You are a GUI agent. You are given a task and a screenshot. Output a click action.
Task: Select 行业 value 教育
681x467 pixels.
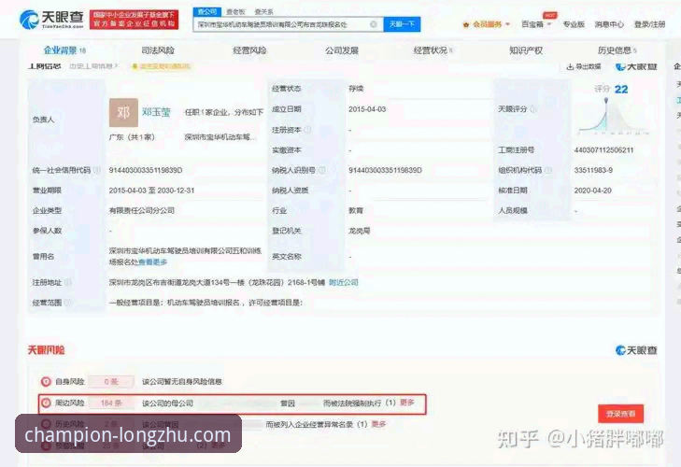tap(356, 210)
